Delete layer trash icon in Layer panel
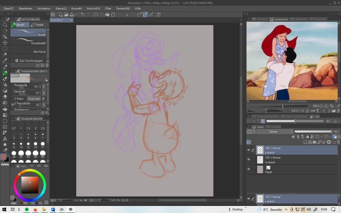The height and width of the screenshot is (213, 341). 338,142
